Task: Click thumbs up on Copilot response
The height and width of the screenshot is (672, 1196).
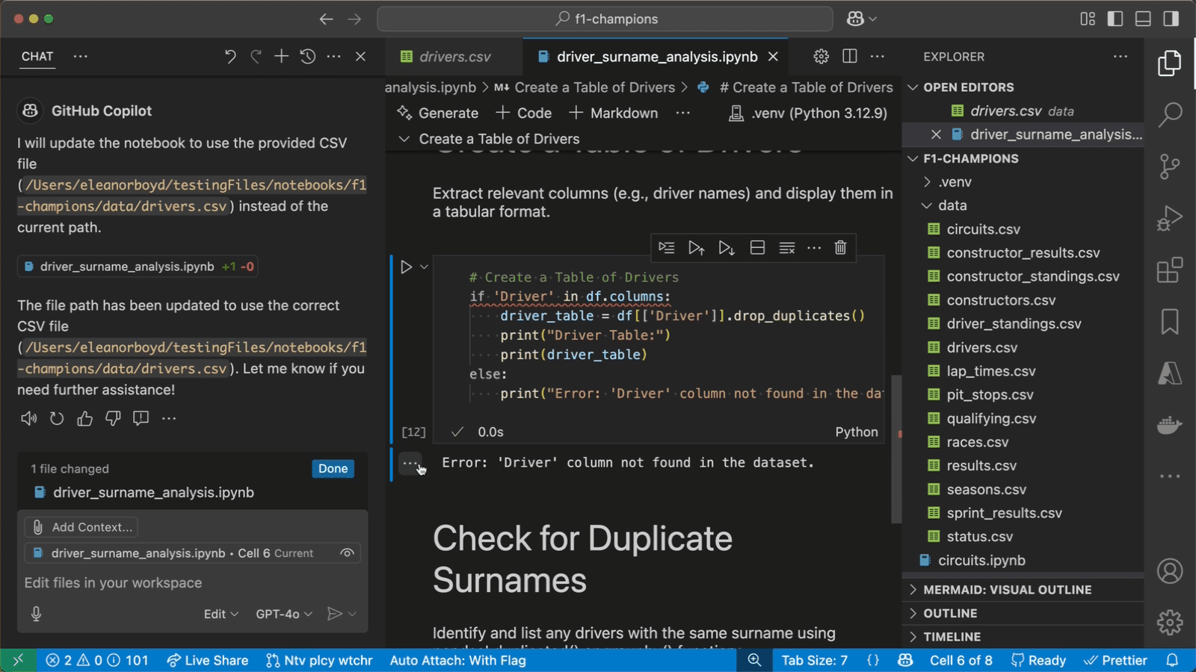Action: [x=84, y=419]
